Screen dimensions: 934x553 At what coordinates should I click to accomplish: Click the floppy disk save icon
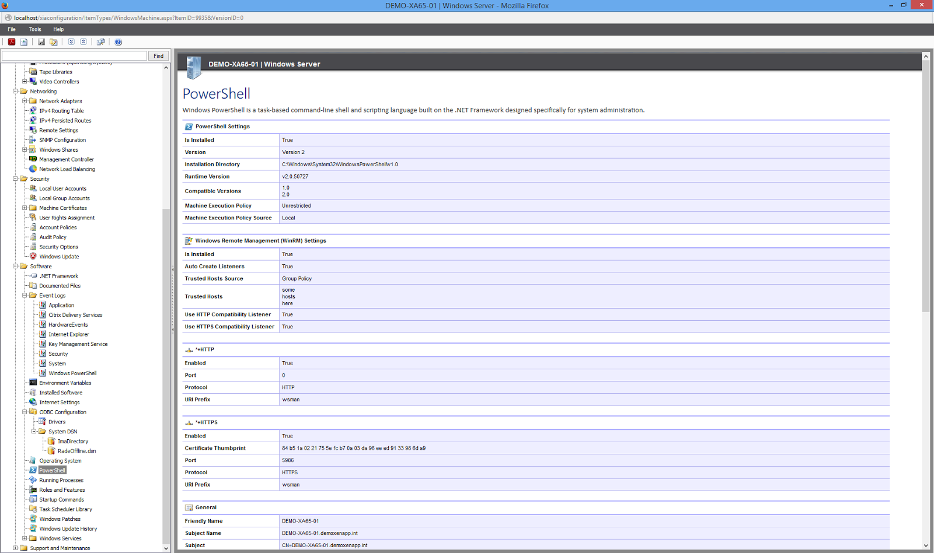pyautogui.click(x=41, y=42)
